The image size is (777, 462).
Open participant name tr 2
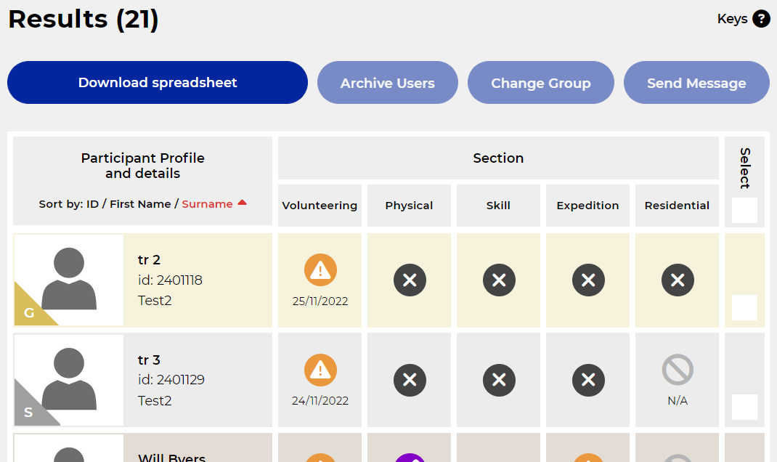point(149,260)
